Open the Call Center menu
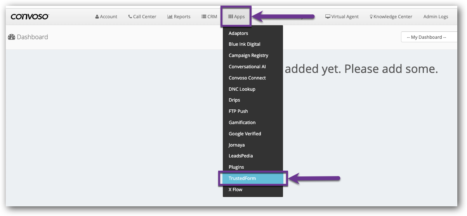The image size is (467, 216). coord(142,17)
